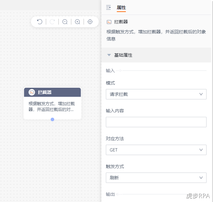Focus the 输入内容 text field
The width and height of the screenshot is (213, 202).
[x=156, y=122]
